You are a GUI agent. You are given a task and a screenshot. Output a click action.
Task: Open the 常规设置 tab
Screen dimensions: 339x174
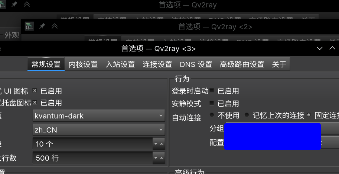coord(46,64)
